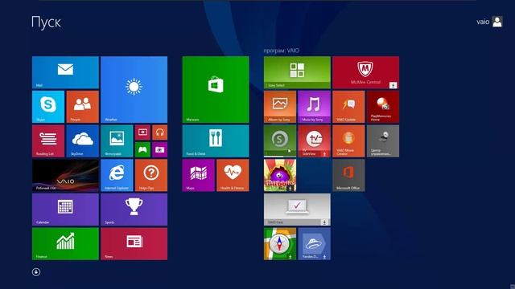Open the gray control center tile
Screen dimensions: 515x289
[x=383, y=141]
